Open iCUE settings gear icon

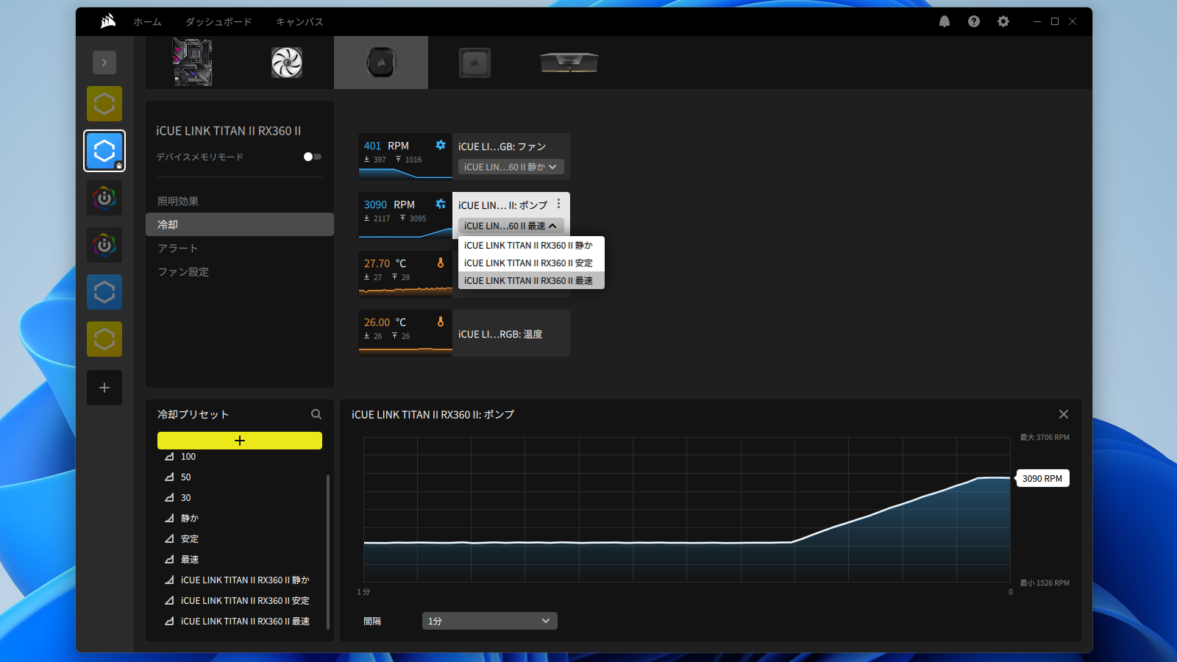(x=1003, y=21)
